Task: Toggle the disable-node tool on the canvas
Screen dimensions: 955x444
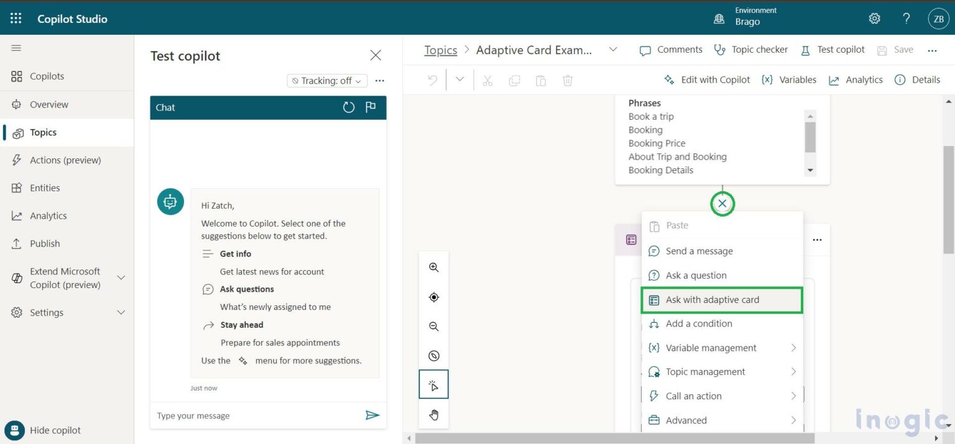Action: click(433, 355)
